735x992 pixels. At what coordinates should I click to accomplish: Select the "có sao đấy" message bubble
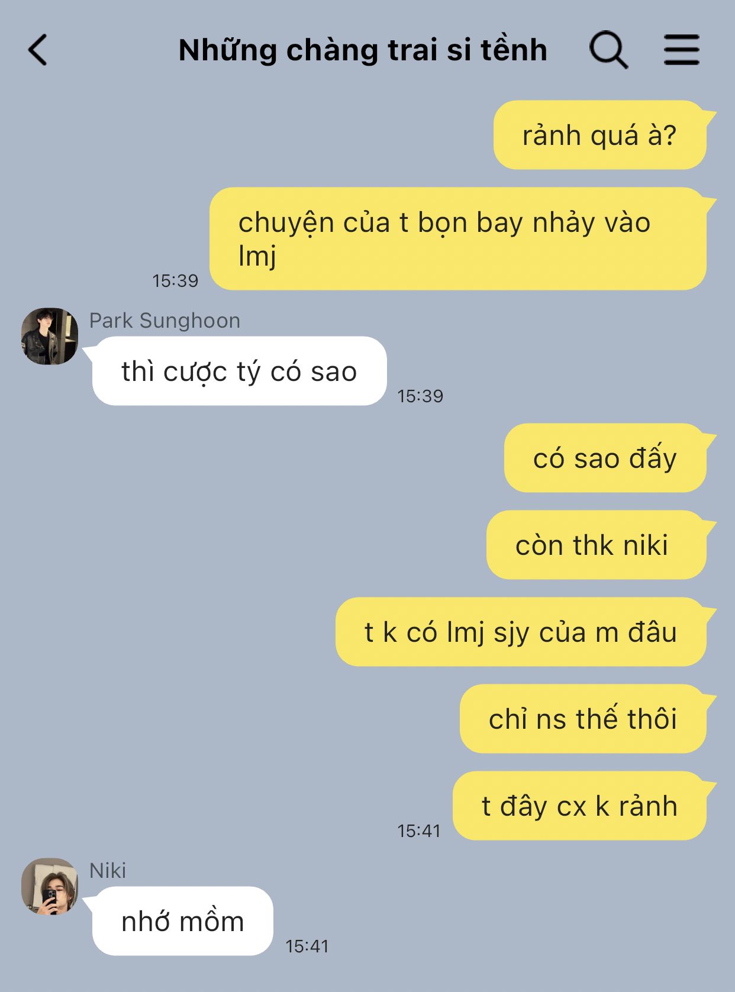pos(605,458)
